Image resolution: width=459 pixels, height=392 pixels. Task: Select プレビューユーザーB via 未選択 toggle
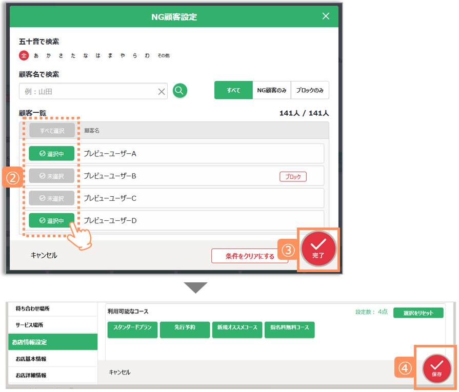tap(51, 176)
